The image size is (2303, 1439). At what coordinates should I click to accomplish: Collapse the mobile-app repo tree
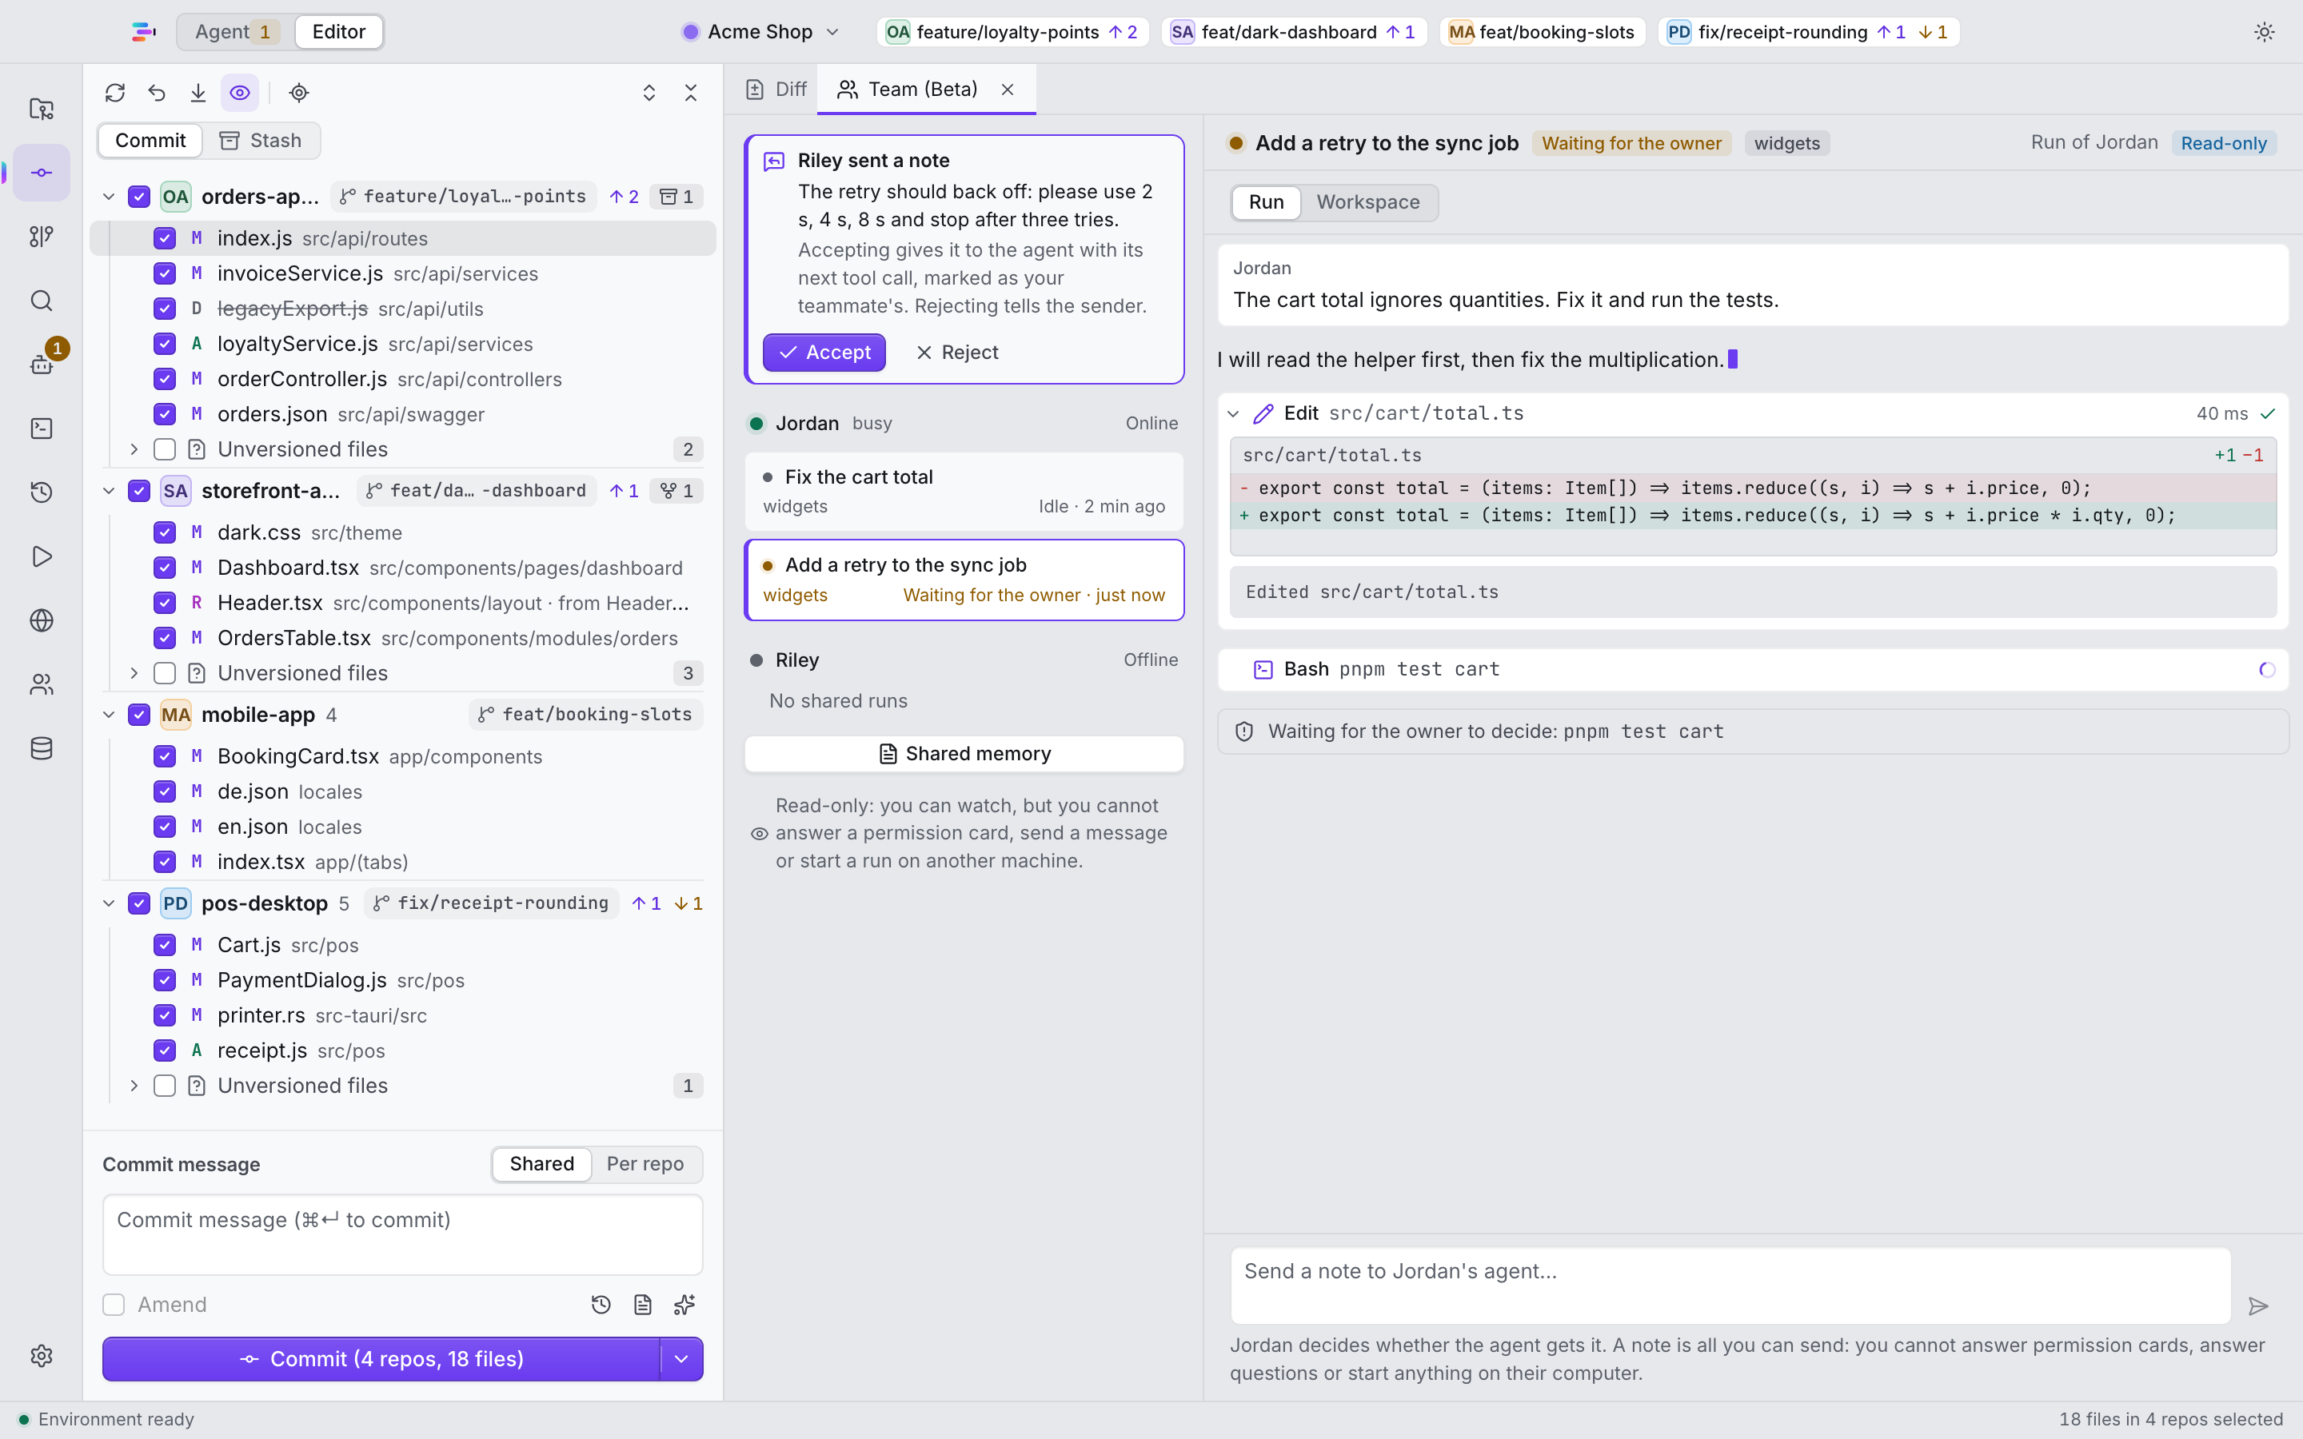pyautogui.click(x=109, y=715)
